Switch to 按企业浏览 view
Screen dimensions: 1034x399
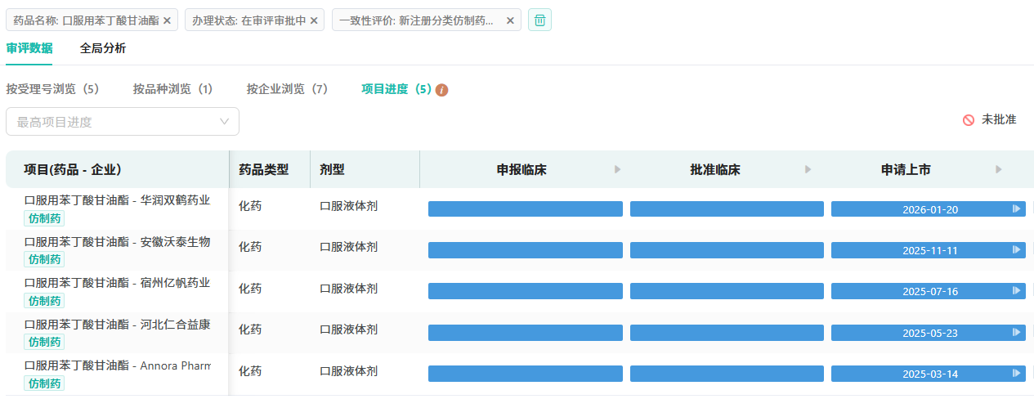tap(287, 89)
